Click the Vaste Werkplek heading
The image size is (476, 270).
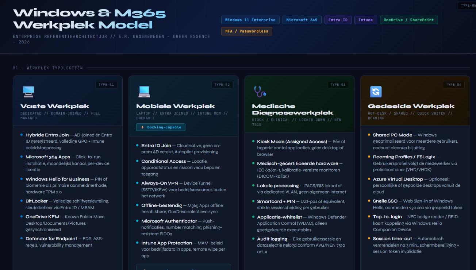click(55, 106)
